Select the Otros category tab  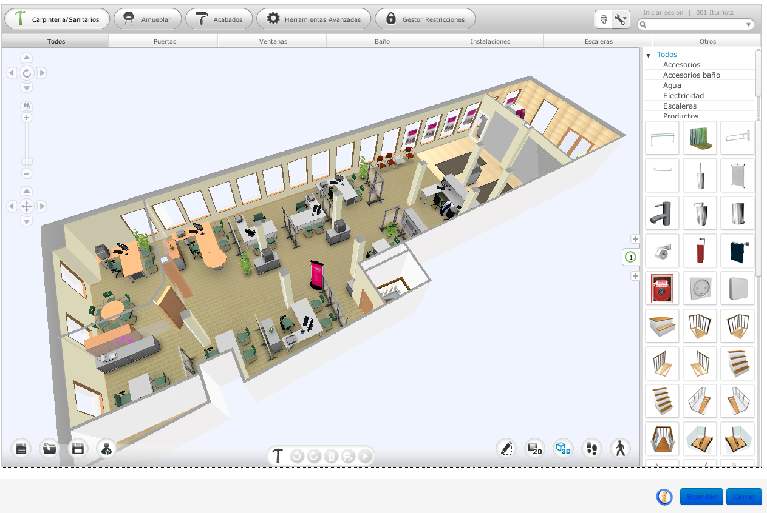point(707,41)
